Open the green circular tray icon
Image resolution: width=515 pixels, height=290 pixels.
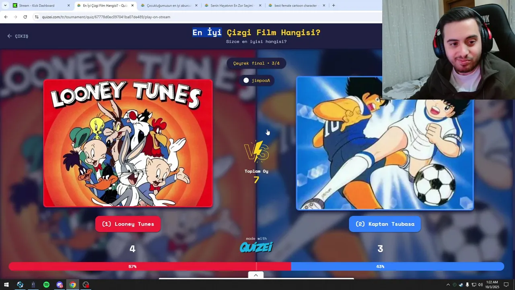[455, 285]
